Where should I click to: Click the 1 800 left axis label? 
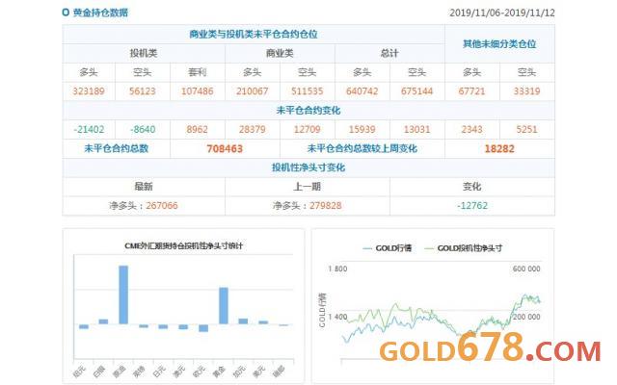pyautogui.click(x=337, y=269)
